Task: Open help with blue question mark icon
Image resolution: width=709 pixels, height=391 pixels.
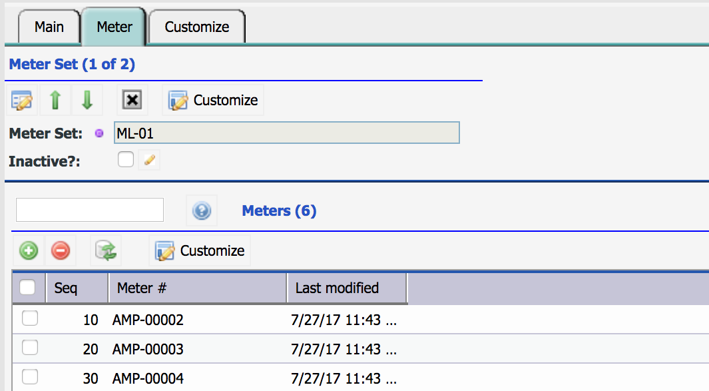Action: [202, 210]
